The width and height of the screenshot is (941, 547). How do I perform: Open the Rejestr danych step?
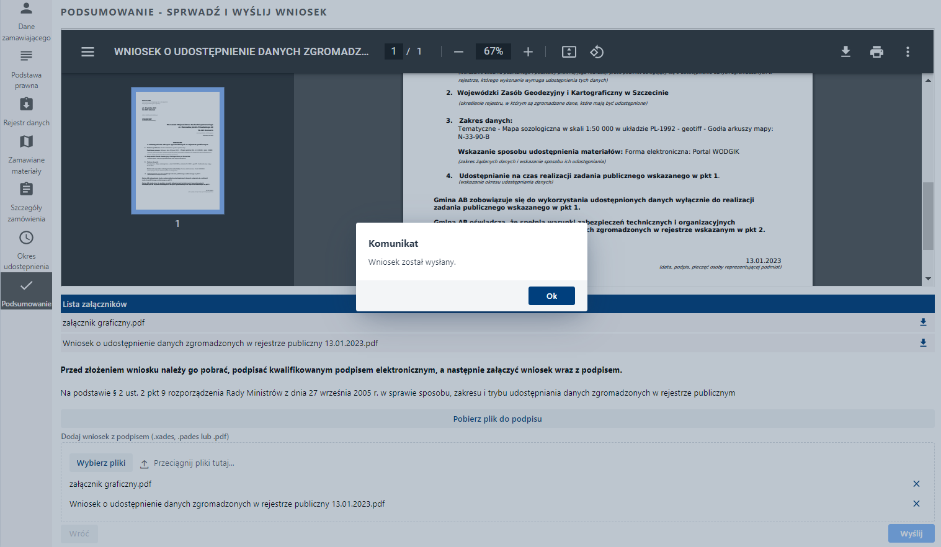click(26, 112)
